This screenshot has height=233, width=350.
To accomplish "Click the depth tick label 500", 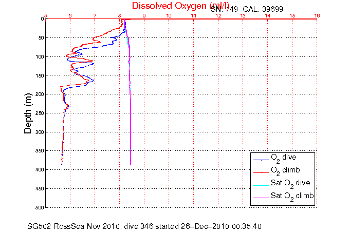I will pyautogui.click(x=40, y=207).
